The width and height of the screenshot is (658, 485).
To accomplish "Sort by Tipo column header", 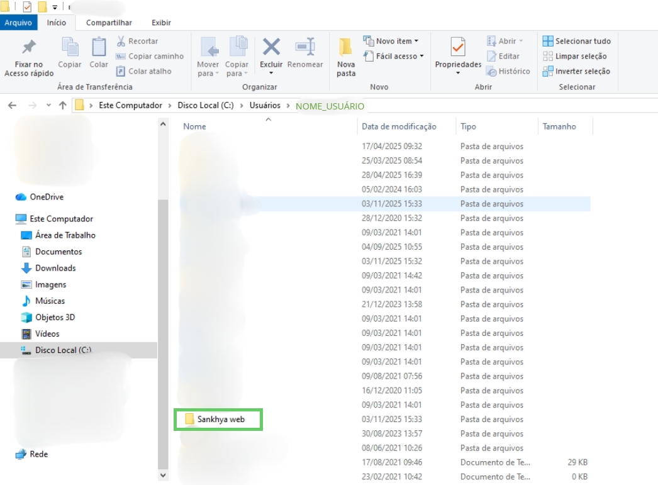I will 468,126.
